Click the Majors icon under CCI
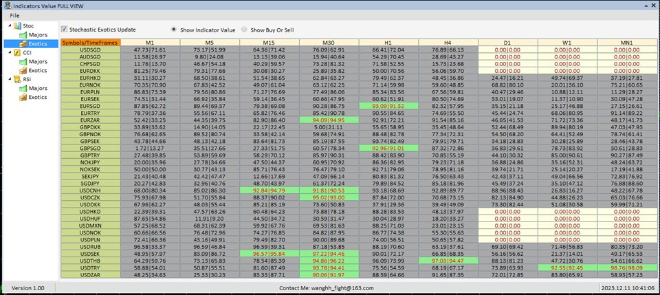The height and width of the screenshot is (295, 660). [23, 62]
